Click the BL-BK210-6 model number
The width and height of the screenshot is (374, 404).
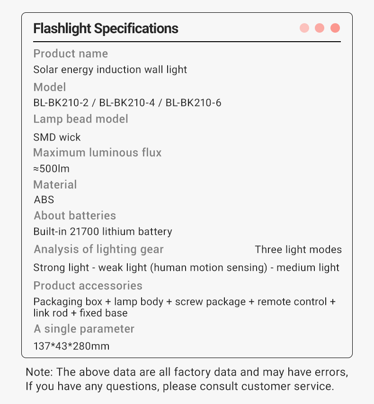click(193, 103)
